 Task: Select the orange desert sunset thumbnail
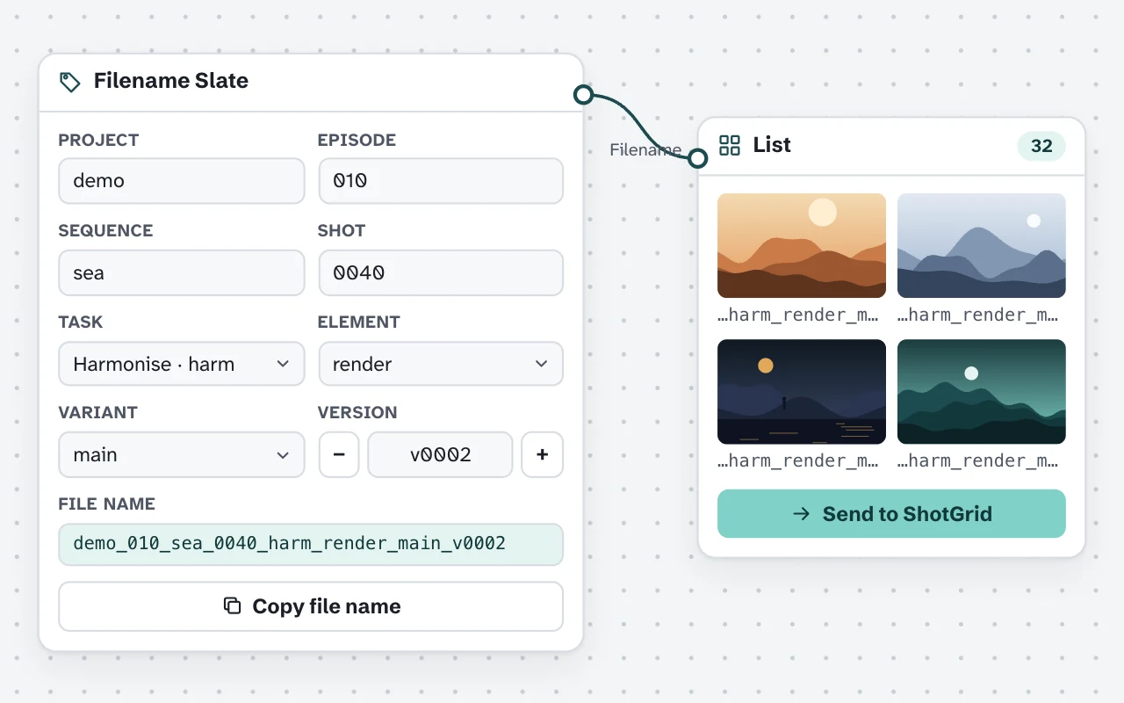[x=802, y=246]
